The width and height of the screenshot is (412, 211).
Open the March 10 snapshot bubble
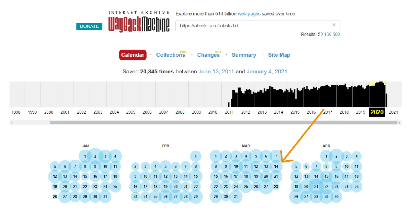[236, 166]
